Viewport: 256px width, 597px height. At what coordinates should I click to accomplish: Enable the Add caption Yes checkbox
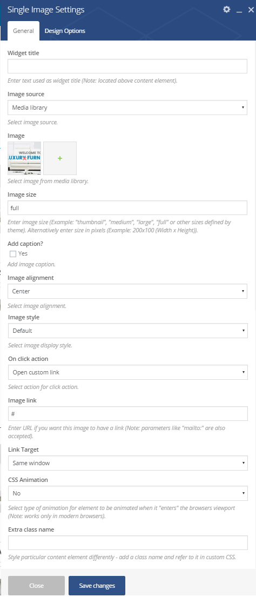(13, 254)
